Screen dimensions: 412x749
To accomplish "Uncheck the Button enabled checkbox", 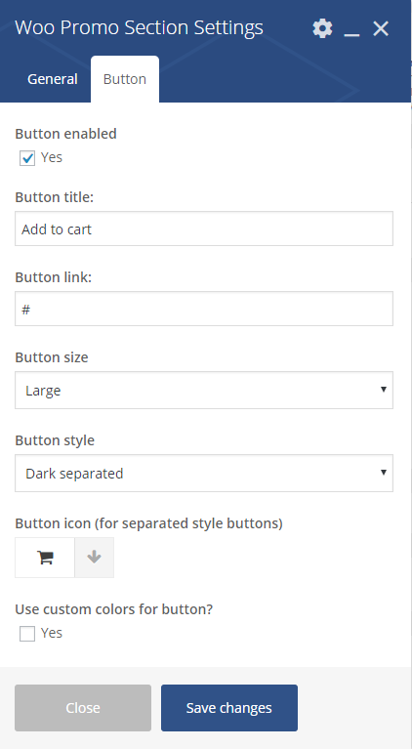I will click(x=27, y=158).
